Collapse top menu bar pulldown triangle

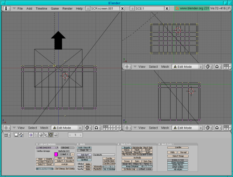[x=14, y=8]
